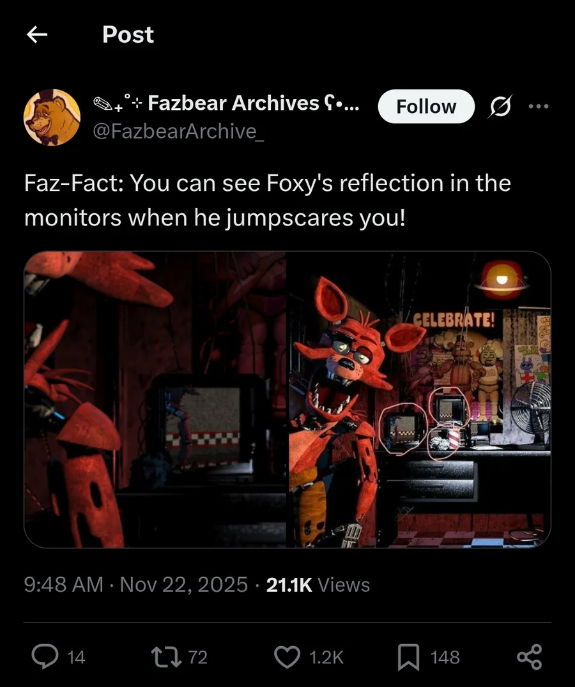The image size is (575, 687).
Task: Tap the repost arrows icon
Action: (166, 657)
